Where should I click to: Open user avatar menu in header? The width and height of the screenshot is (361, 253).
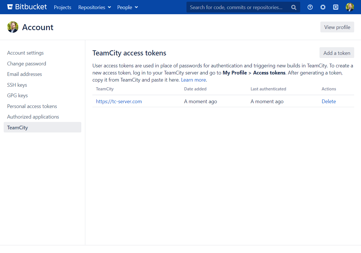350,7
